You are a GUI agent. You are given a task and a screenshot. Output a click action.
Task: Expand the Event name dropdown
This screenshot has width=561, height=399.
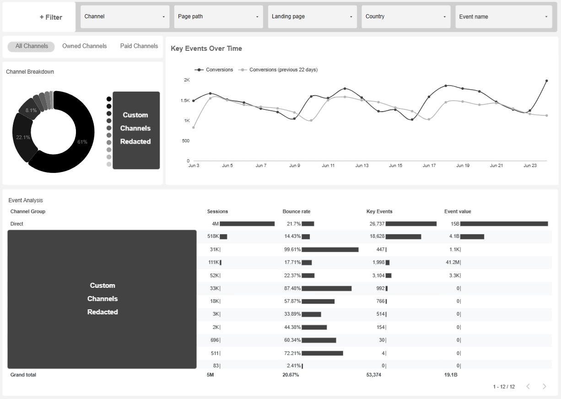[x=503, y=16]
